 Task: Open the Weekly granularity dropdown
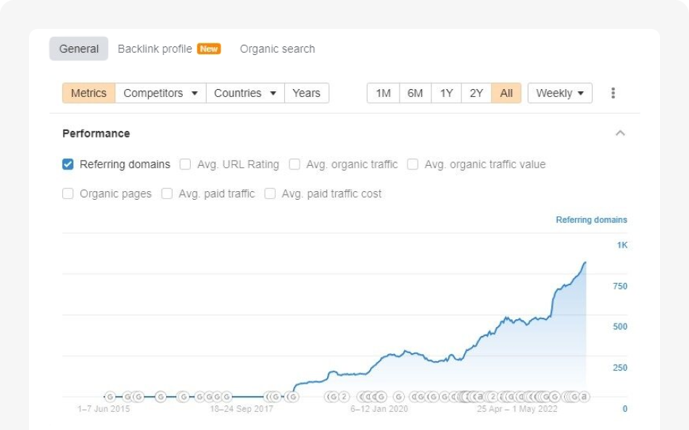(560, 93)
